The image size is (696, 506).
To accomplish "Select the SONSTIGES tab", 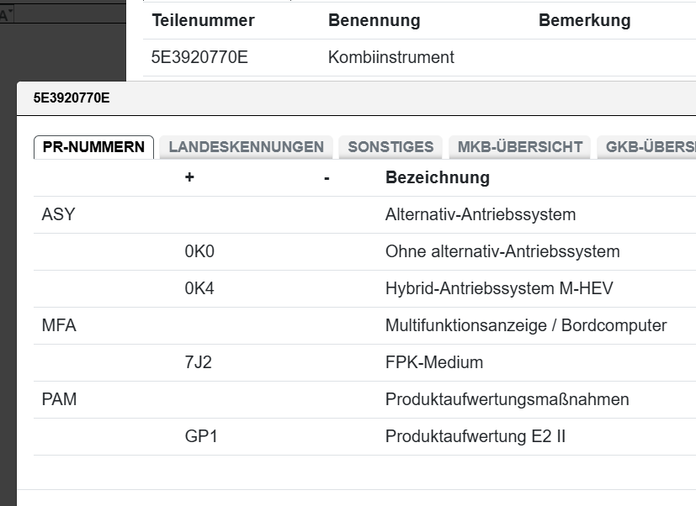I will tap(391, 147).
